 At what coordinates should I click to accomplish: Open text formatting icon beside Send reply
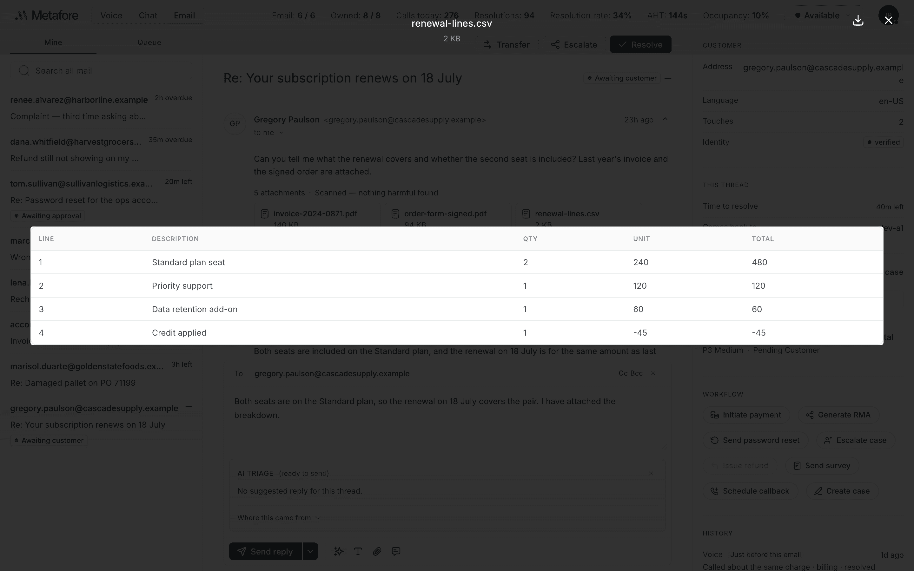tap(358, 551)
